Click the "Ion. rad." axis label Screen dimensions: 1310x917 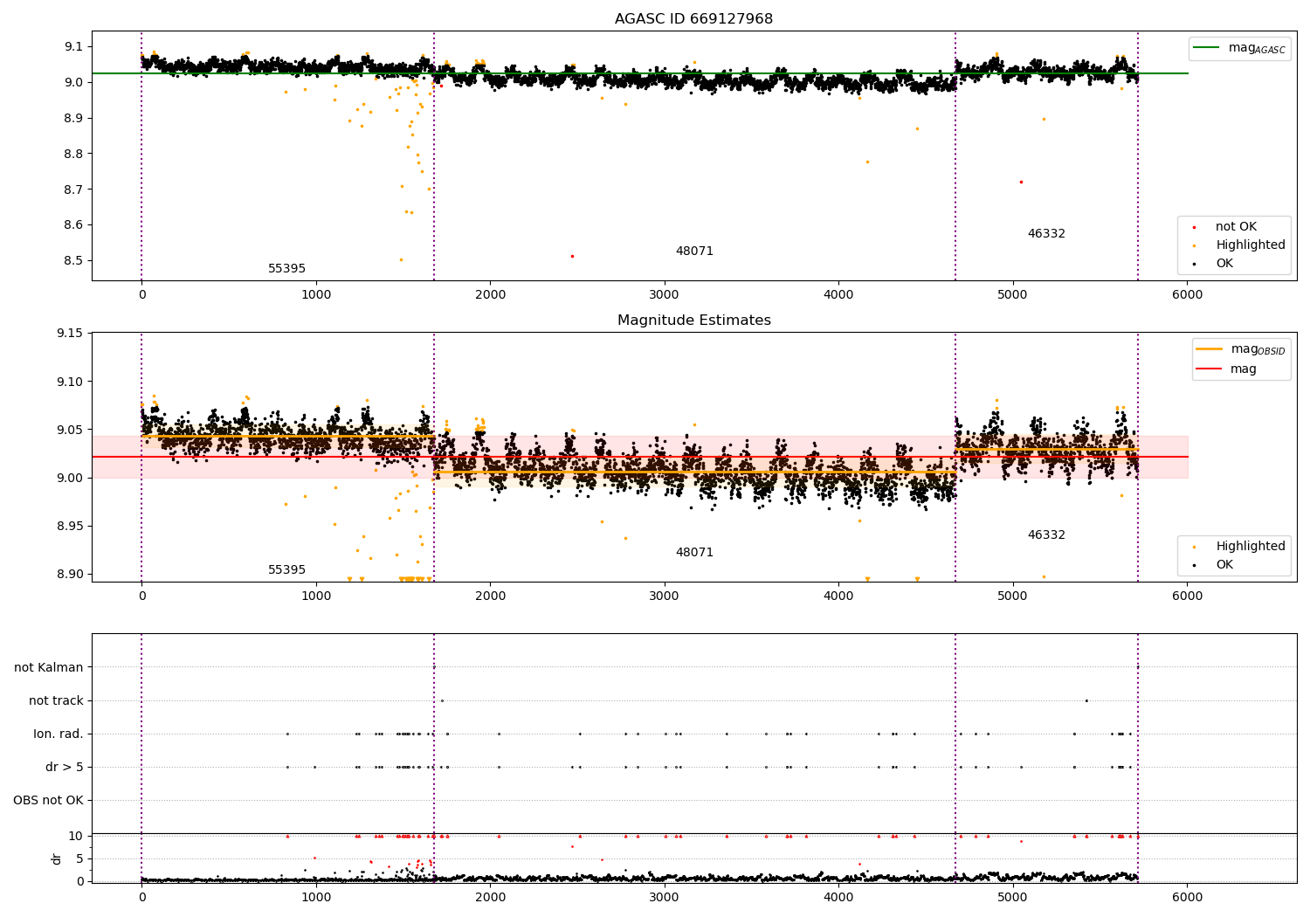tap(59, 734)
